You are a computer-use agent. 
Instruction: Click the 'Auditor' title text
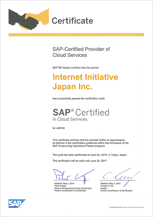click(x=104, y=188)
